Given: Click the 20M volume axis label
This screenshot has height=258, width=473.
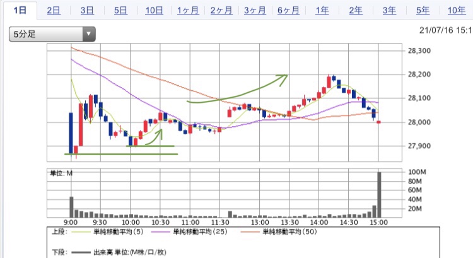Looking at the screenshot, I should pos(415,209).
